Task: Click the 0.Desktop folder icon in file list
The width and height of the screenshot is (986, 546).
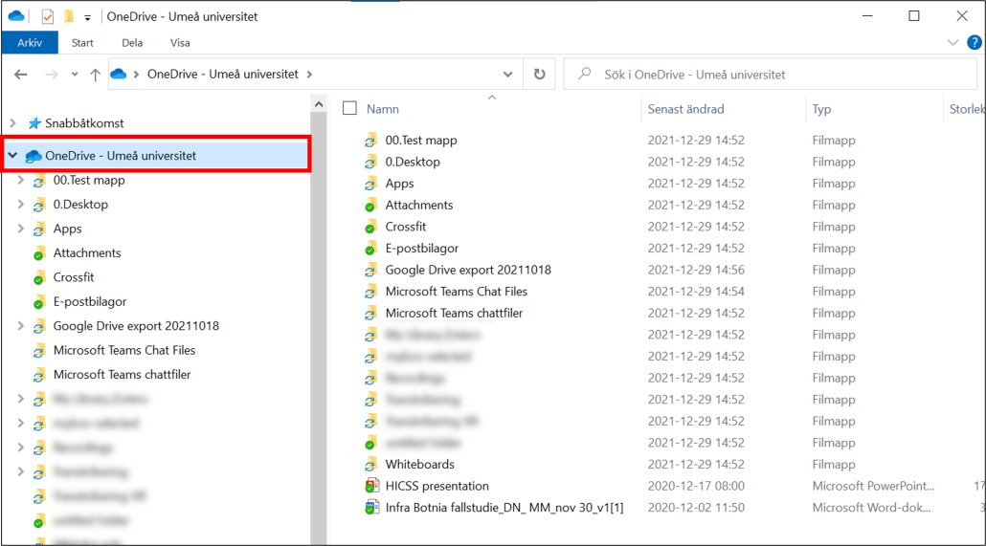Action: (371, 162)
